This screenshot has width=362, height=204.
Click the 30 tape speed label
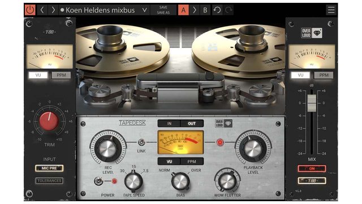click(x=122, y=171)
